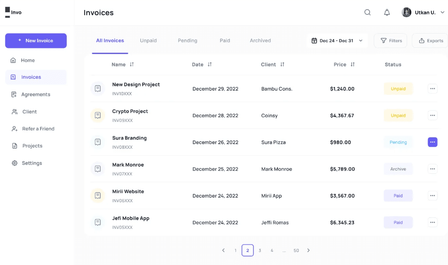448x265 pixels.
Task: Open the Crypto Project invoice name
Action: pos(130,112)
